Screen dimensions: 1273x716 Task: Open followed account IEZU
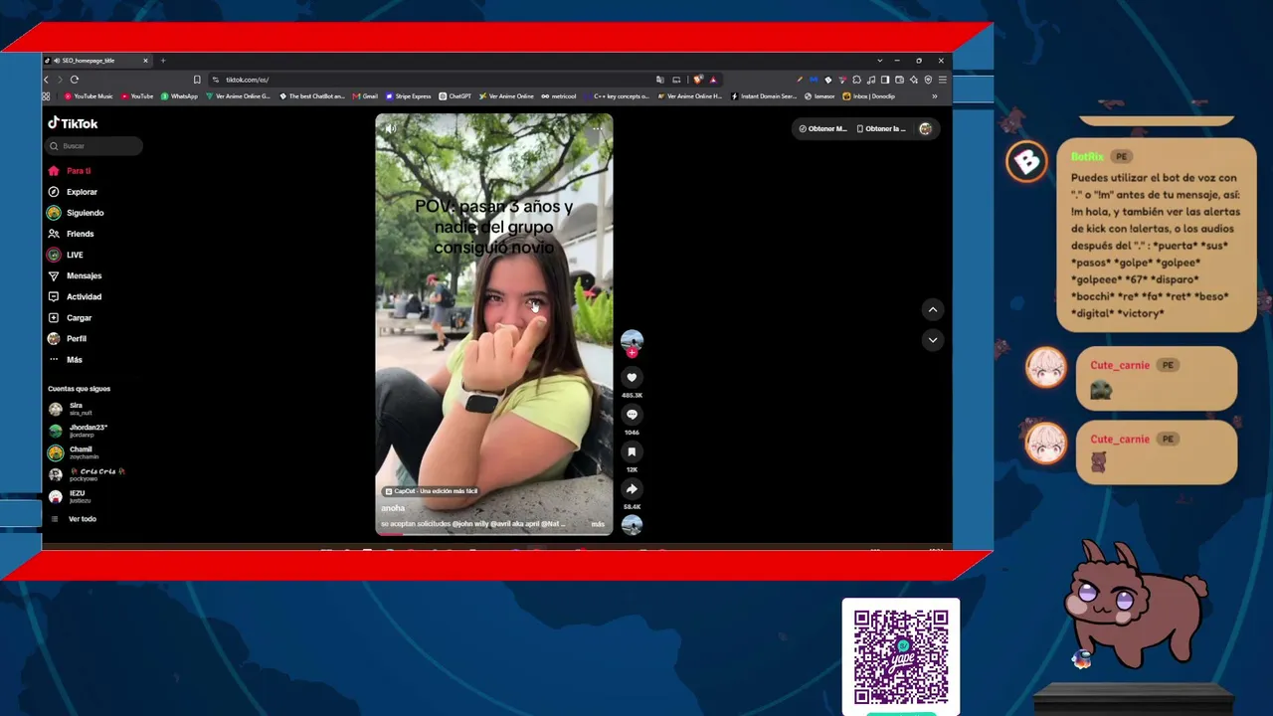tap(68, 496)
